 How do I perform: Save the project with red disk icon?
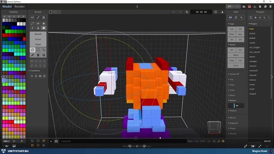coord(249,7)
